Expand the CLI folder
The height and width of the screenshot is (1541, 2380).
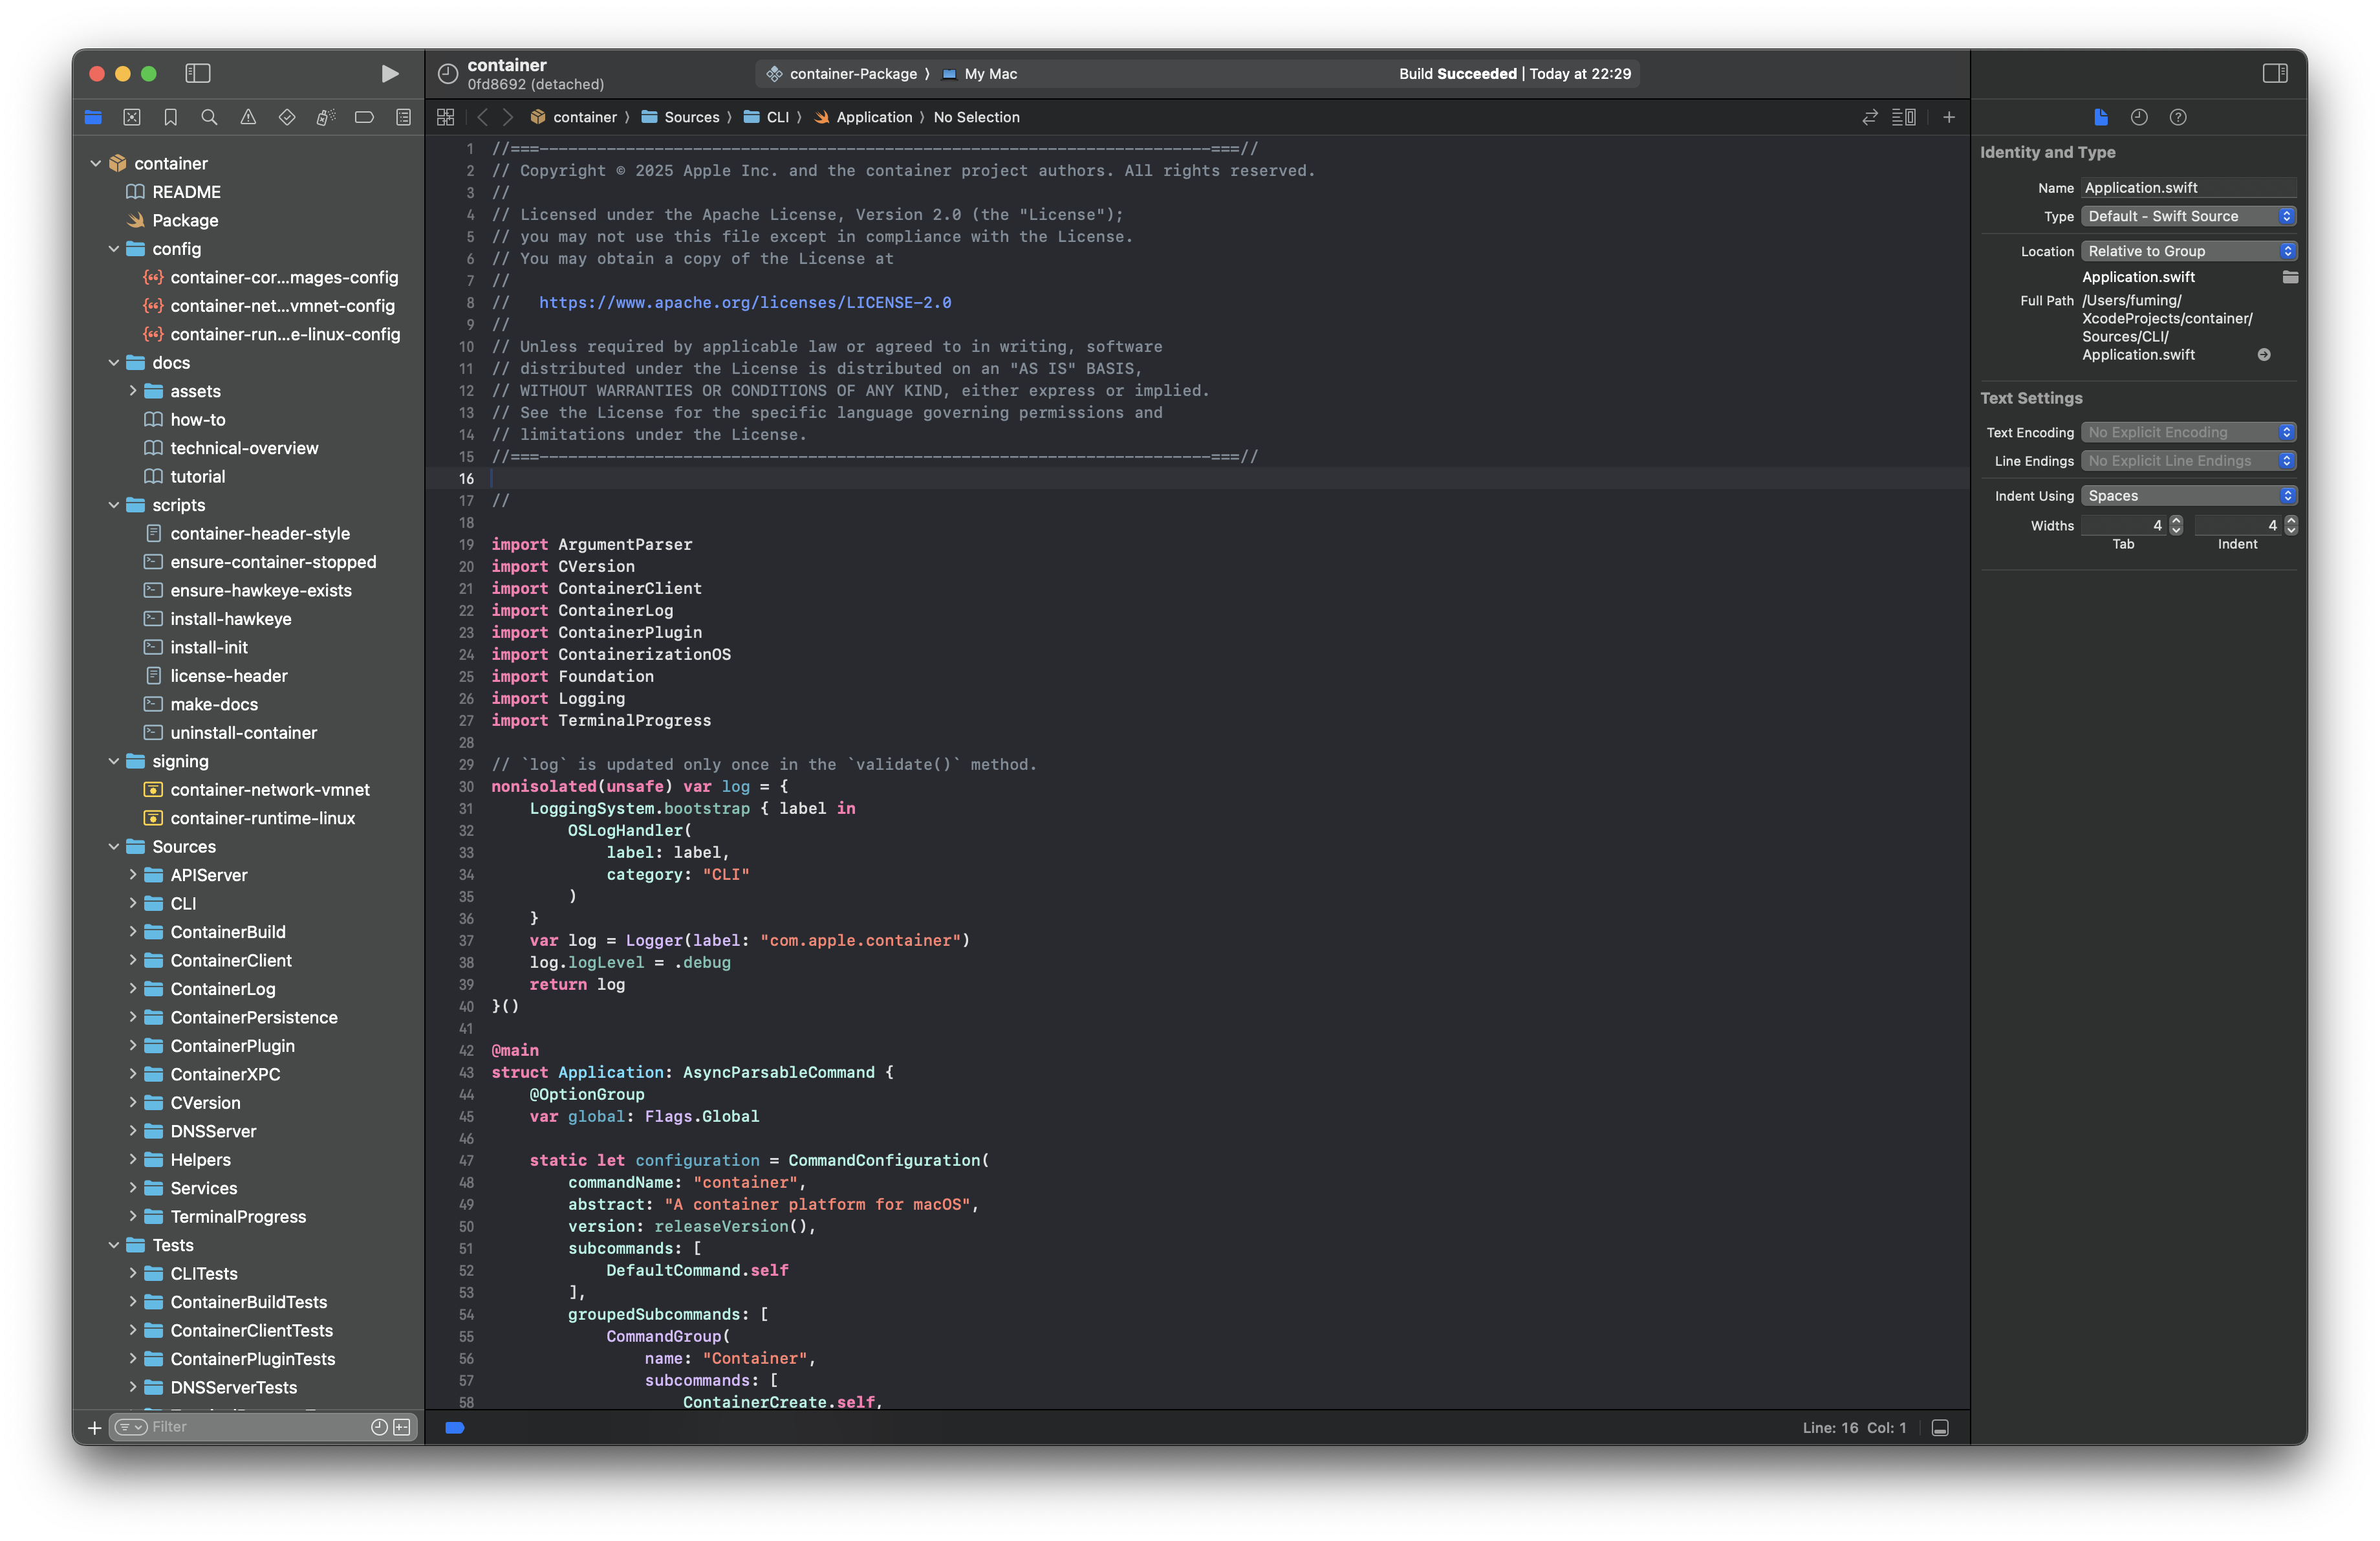[x=132, y=903]
